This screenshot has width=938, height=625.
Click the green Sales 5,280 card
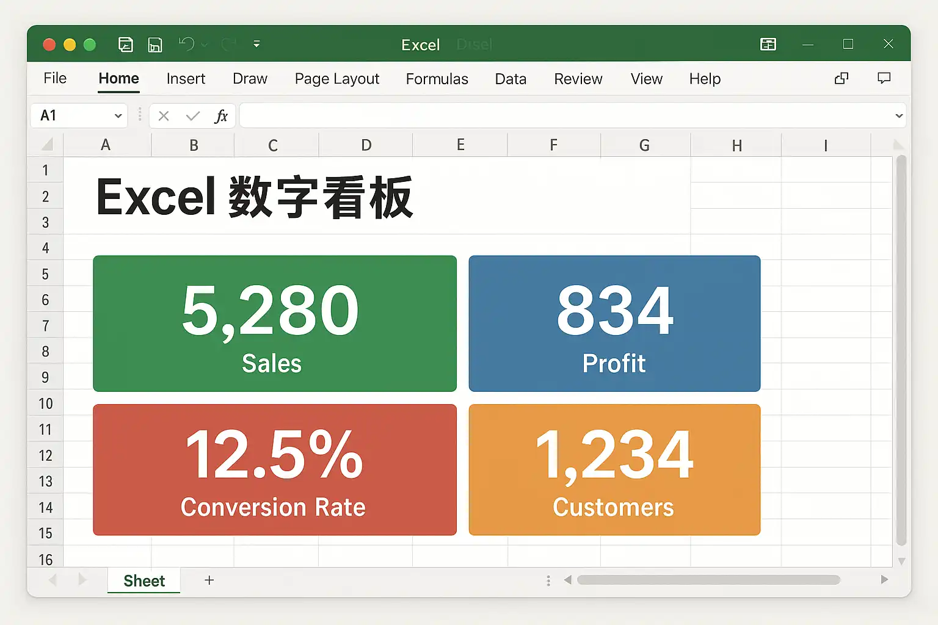tap(275, 323)
